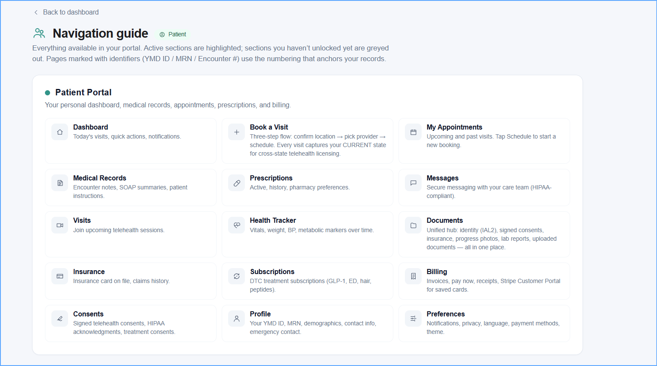Open Health Tracker card title
657x366 pixels.
pyautogui.click(x=273, y=220)
